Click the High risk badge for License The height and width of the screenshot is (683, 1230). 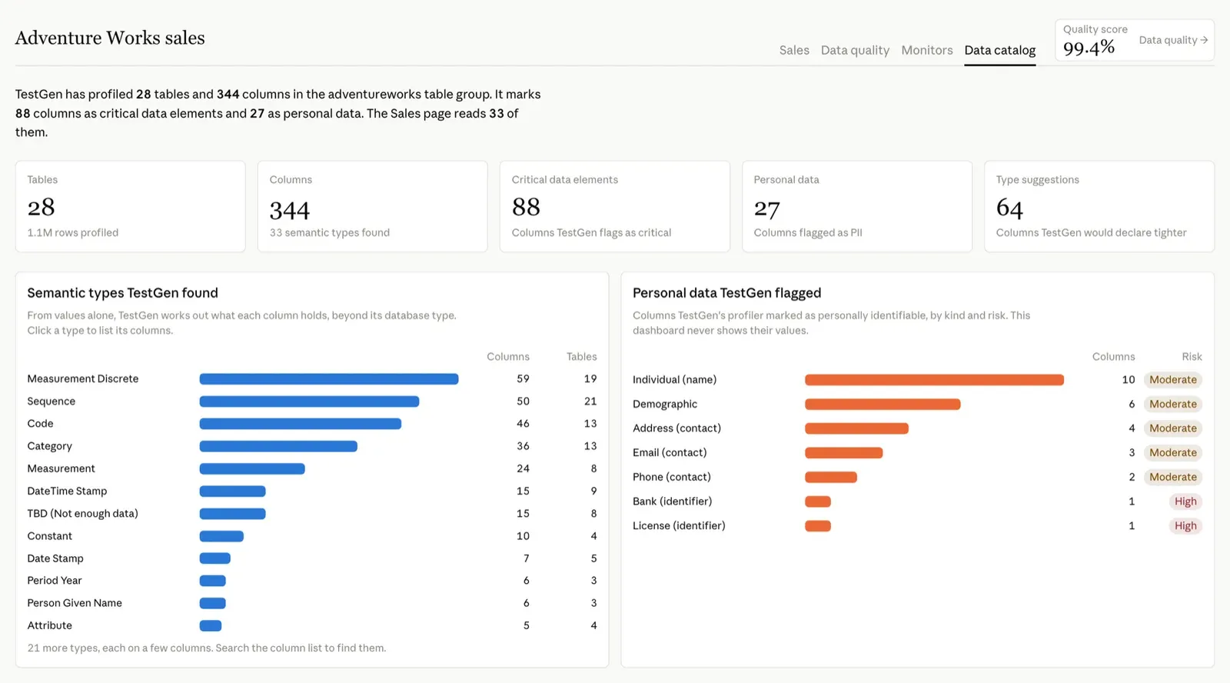[1185, 526]
